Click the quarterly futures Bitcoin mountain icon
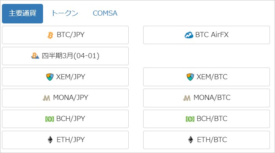 (x=35, y=56)
